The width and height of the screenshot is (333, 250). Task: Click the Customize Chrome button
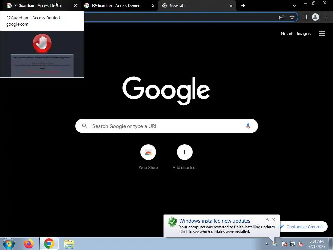click(x=303, y=227)
